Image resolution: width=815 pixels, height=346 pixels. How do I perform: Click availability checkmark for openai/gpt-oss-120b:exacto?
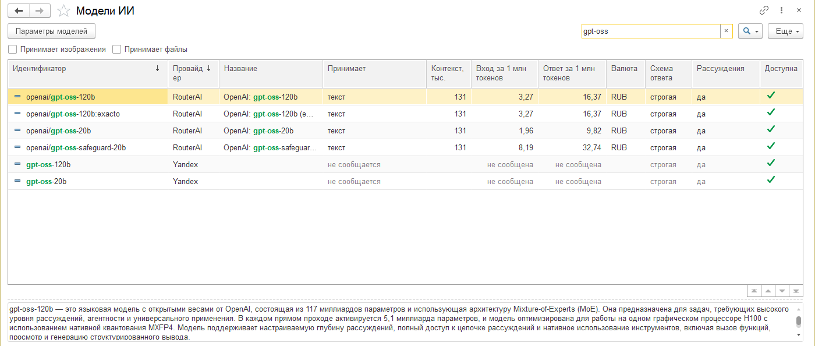coord(771,113)
